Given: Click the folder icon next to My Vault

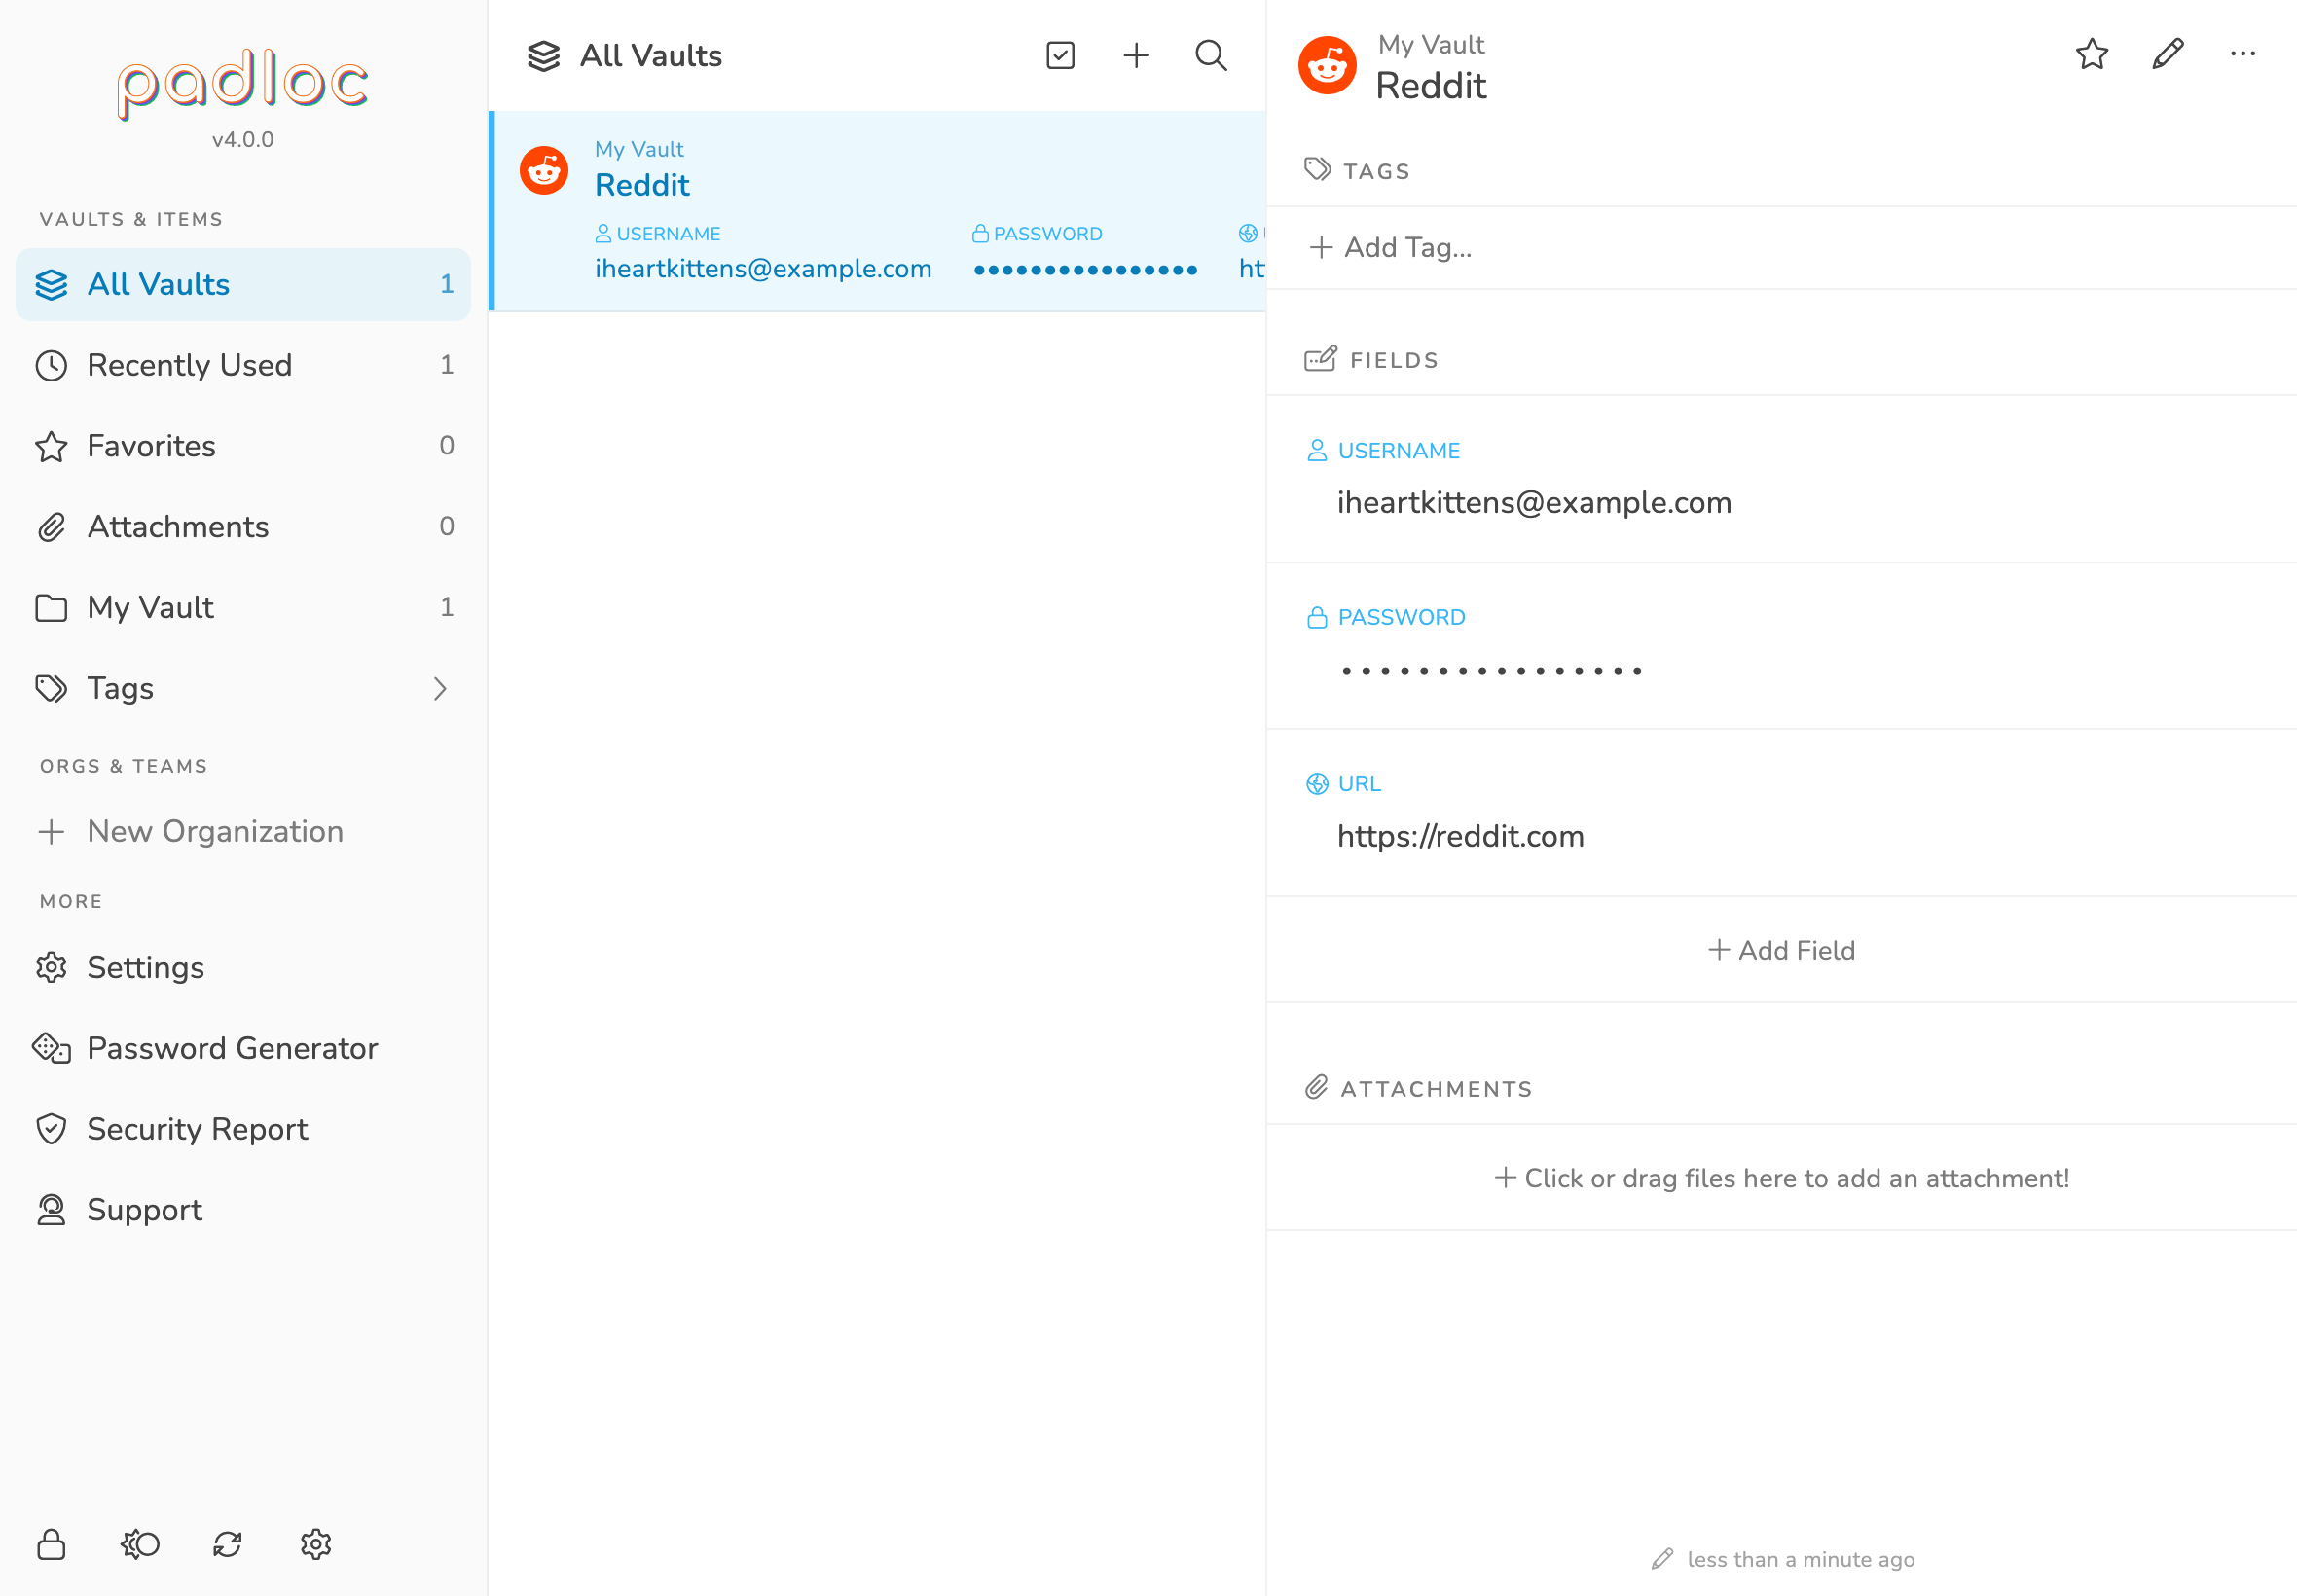Looking at the screenshot, I should pyautogui.click(x=51, y=608).
